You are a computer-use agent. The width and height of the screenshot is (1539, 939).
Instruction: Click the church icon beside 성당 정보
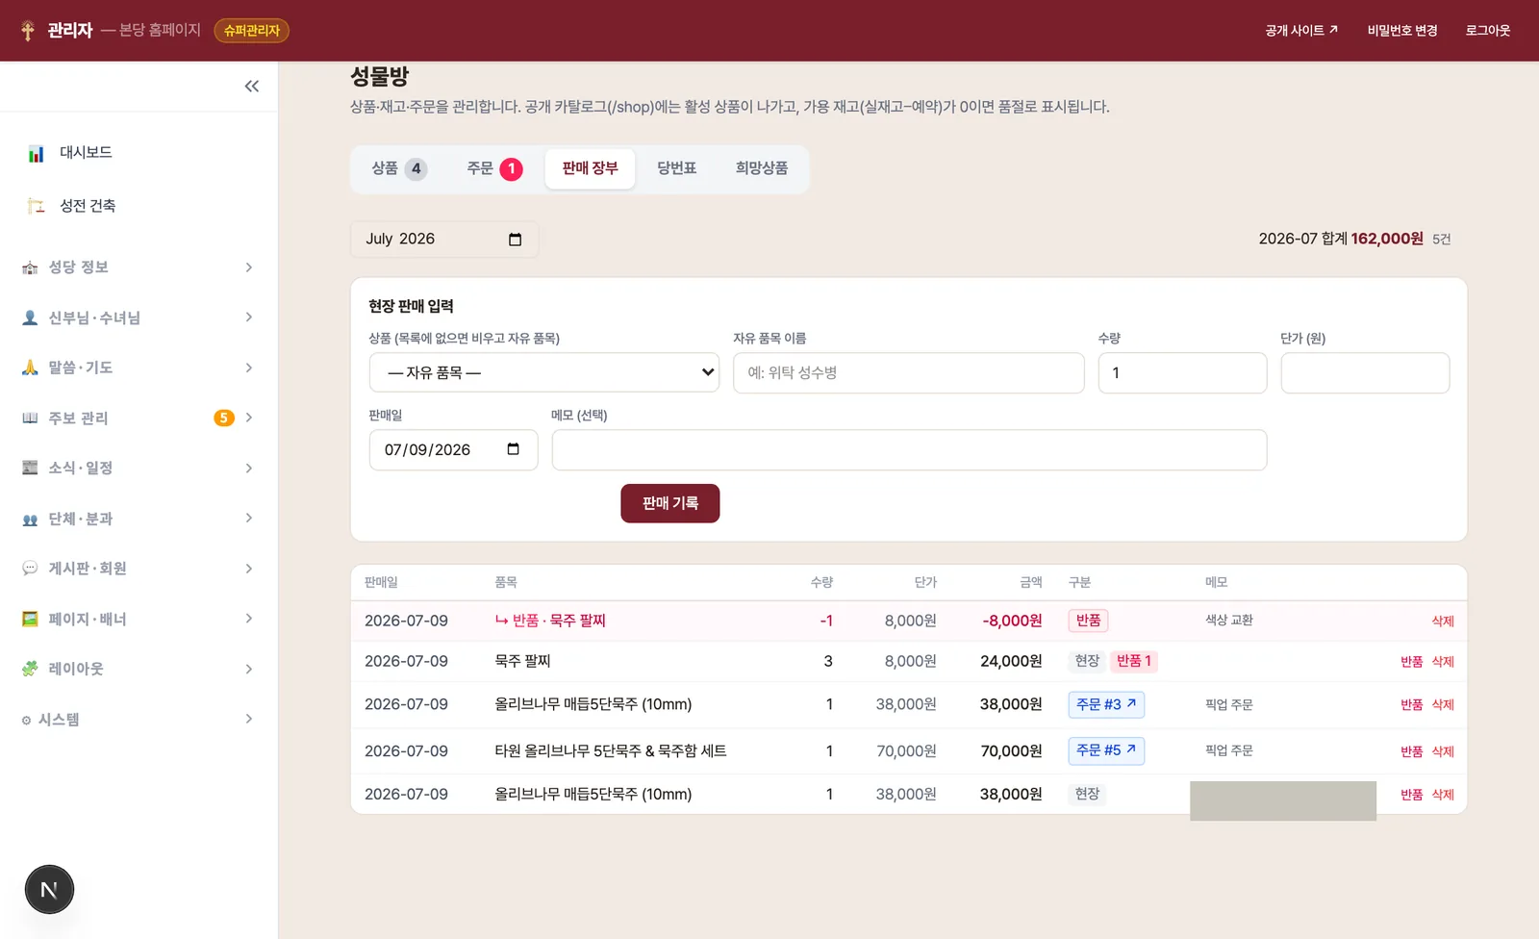[x=30, y=267]
